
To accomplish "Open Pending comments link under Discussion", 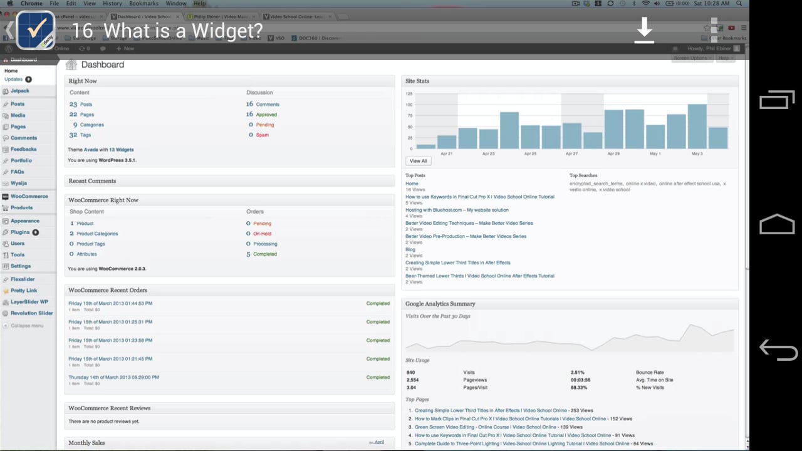I will tap(265, 125).
